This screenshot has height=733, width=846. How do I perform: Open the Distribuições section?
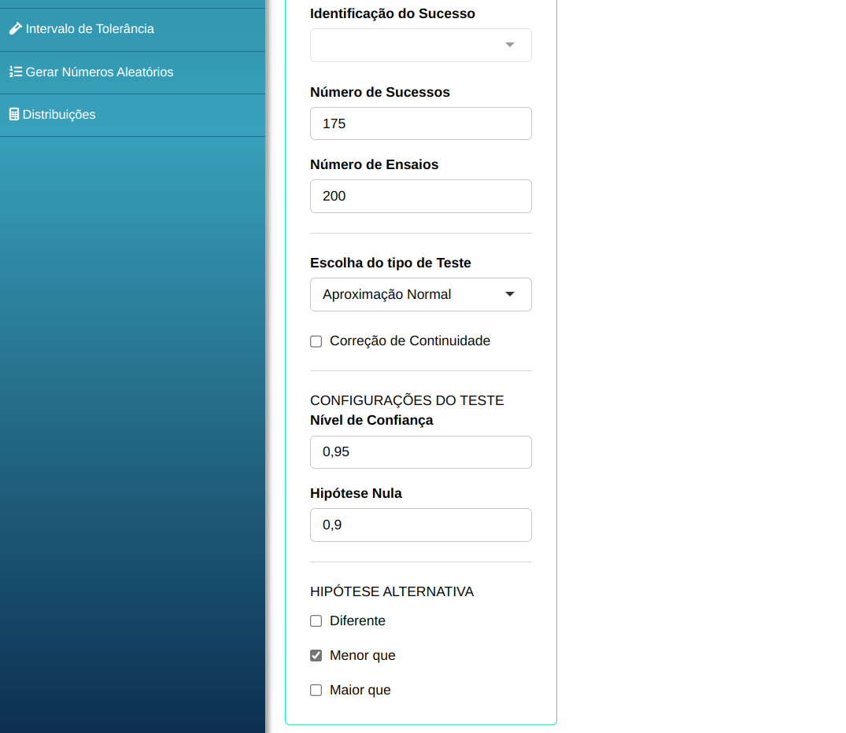tap(59, 115)
